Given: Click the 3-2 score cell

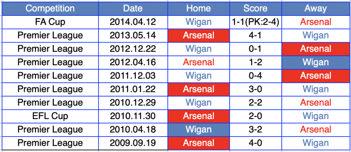Looking at the screenshot, I should pos(255,129).
